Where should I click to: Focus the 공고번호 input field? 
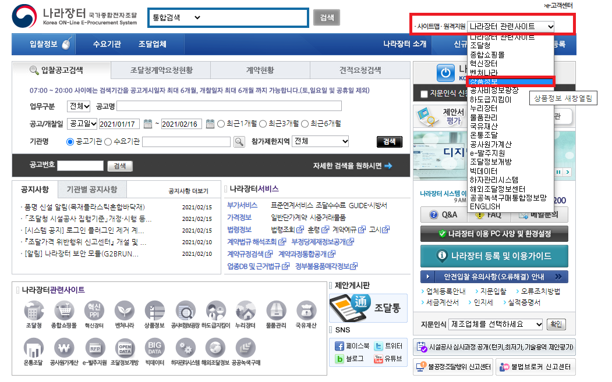[x=80, y=166]
